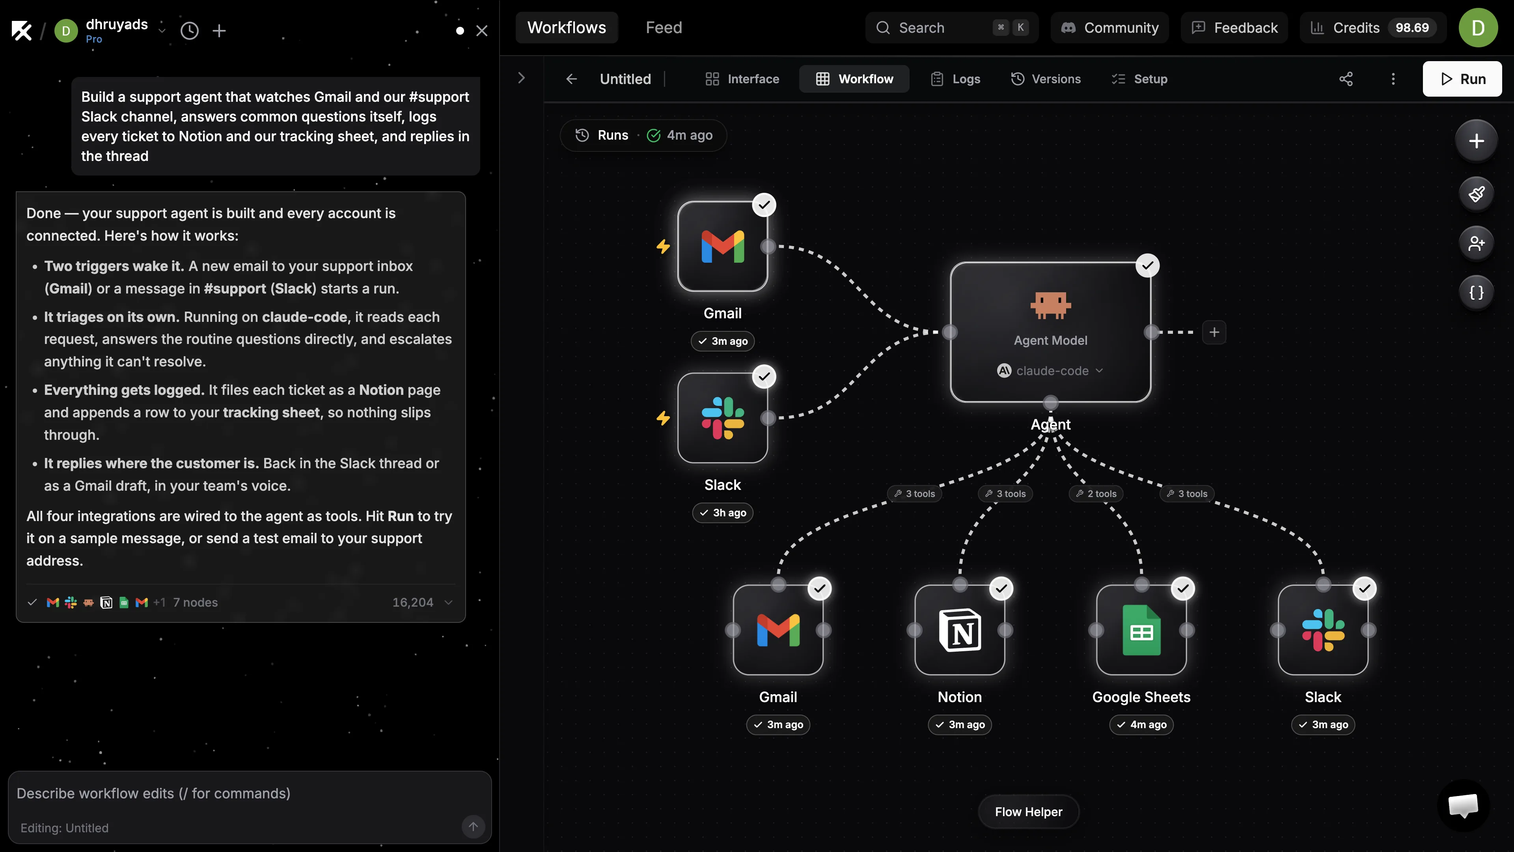Screen dimensions: 1514x852
Task: Select the Gmail trigger node
Action: 722,247
